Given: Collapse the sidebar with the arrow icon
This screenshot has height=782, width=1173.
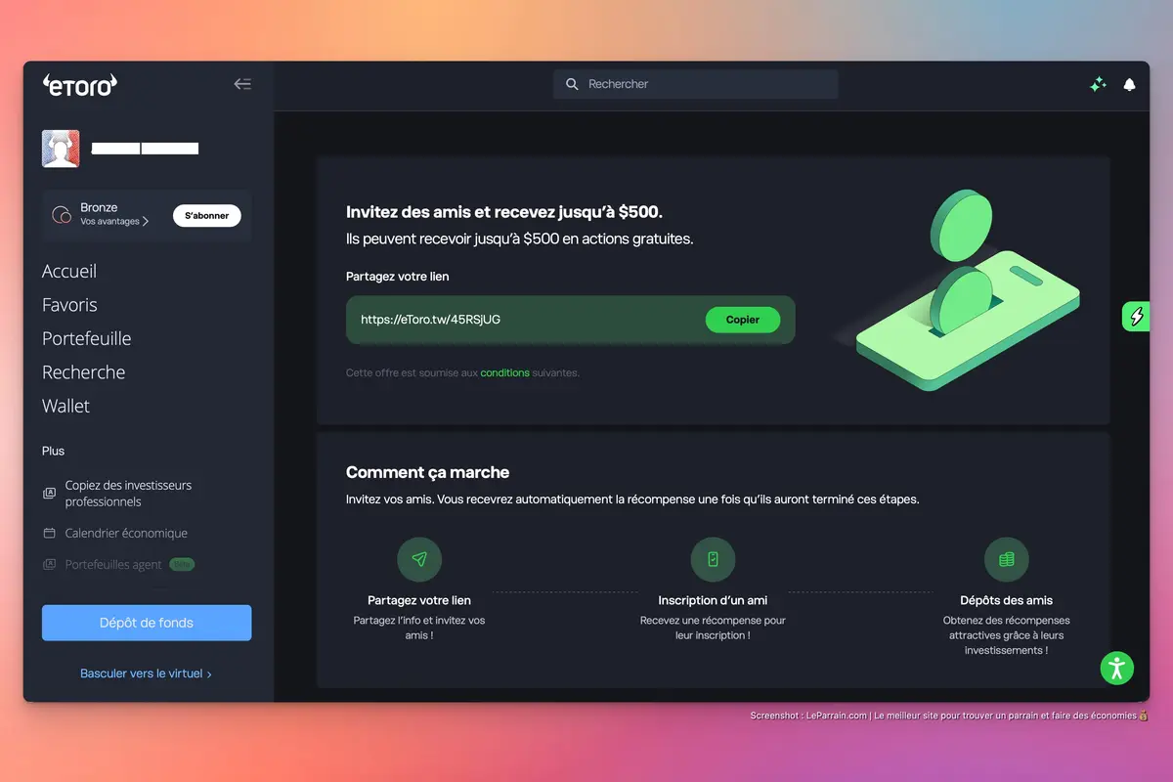Looking at the screenshot, I should coord(242,84).
